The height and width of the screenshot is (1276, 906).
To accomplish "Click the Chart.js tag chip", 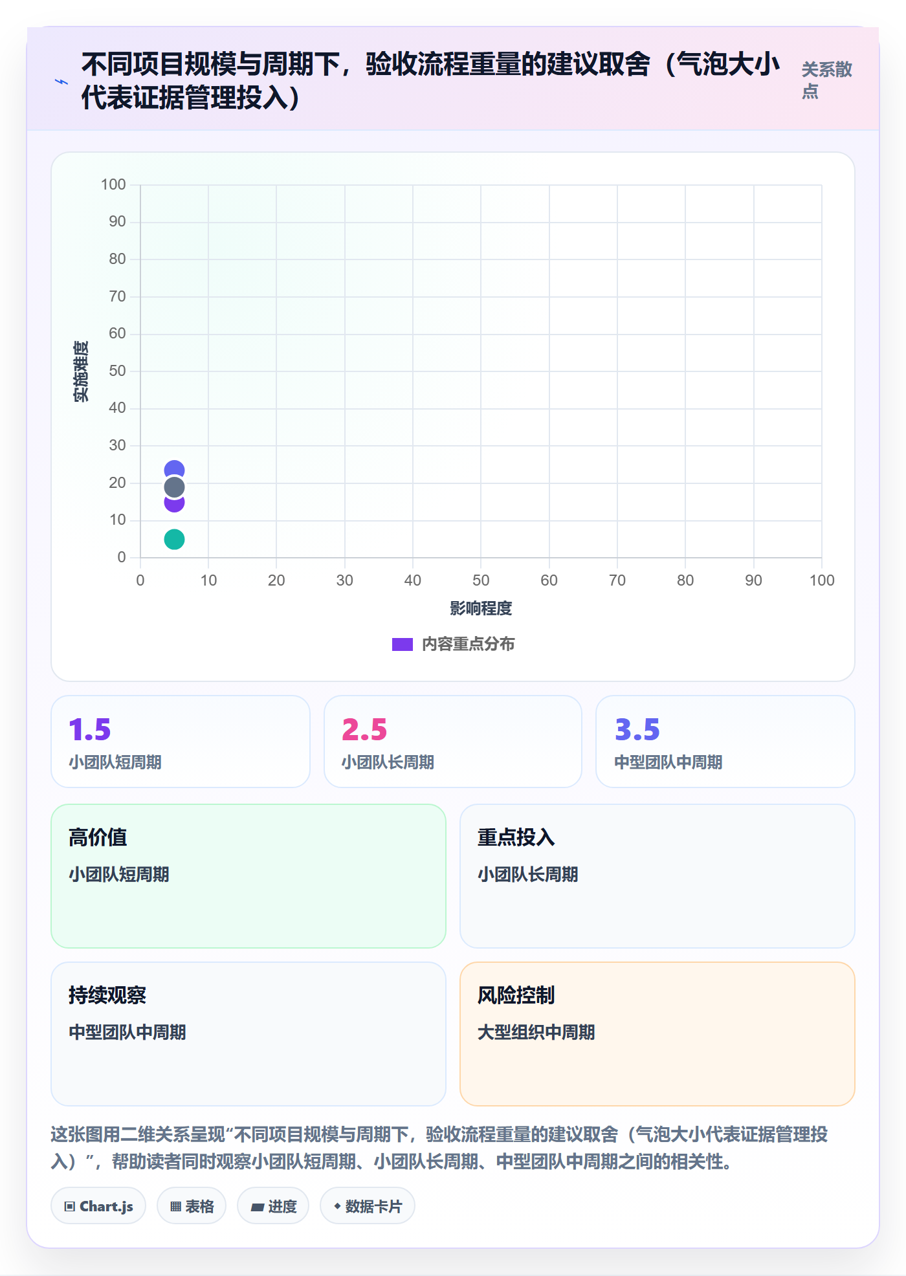I will coord(98,1206).
